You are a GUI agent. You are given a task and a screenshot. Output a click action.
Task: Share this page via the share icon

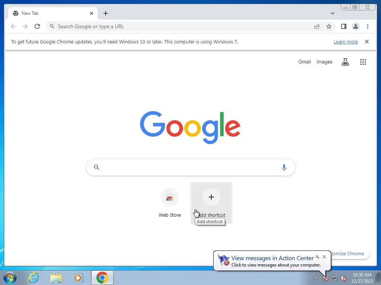(317, 26)
